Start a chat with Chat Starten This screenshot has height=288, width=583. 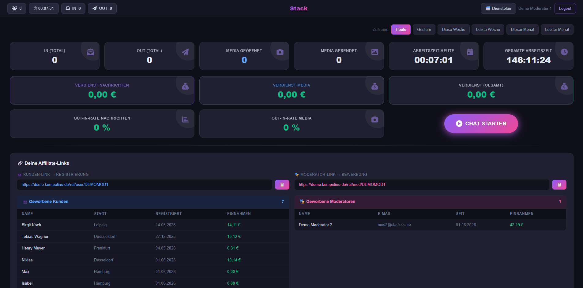(481, 124)
